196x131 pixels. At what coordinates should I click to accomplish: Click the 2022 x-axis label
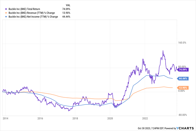(x=145, y=118)
